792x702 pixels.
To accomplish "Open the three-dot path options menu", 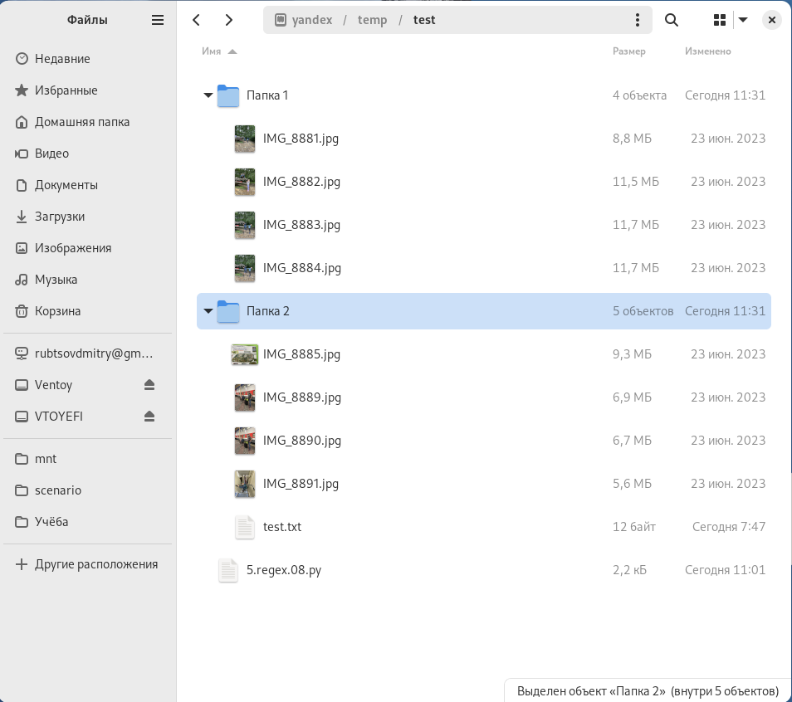I will pos(638,20).
